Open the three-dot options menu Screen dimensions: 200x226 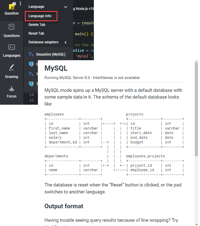pyautogui.click(x=20, y=4)
